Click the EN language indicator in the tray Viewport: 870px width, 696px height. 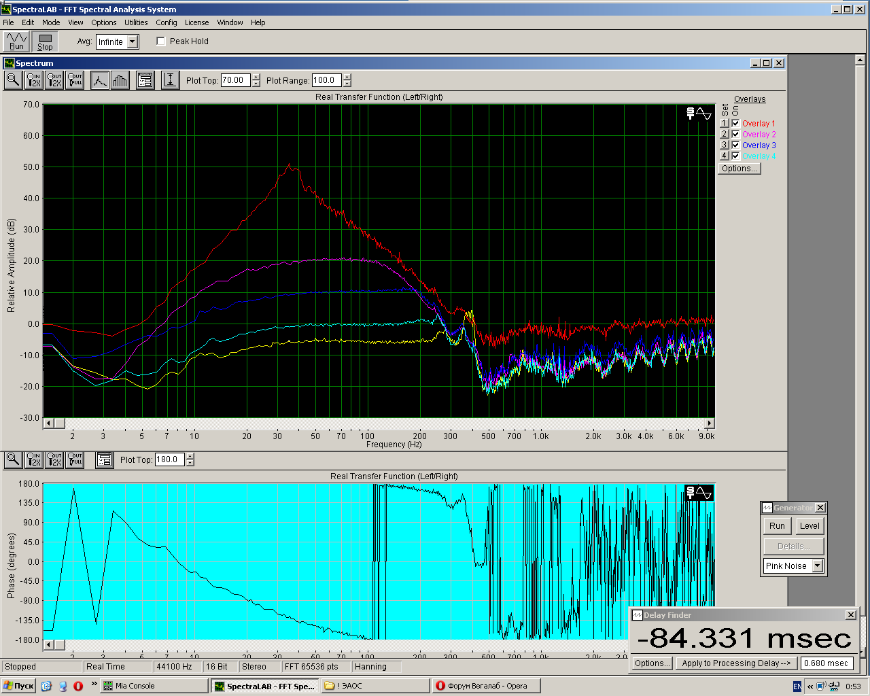point(797,686)
